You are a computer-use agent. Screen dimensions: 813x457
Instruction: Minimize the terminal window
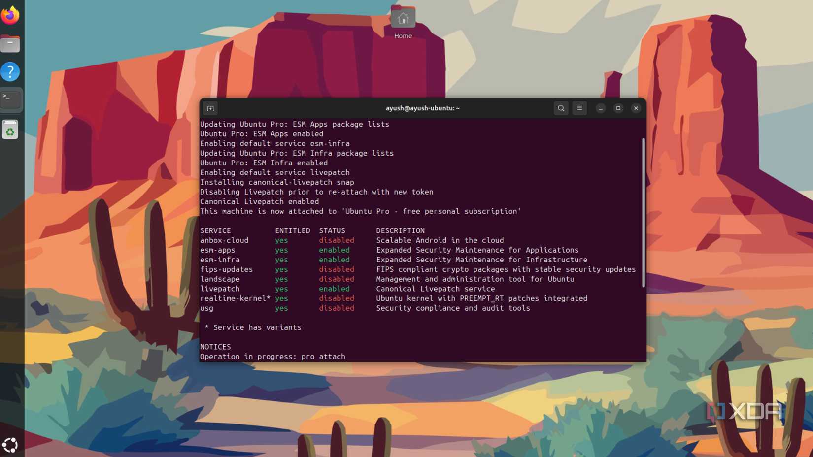click(x=600, y=108)
